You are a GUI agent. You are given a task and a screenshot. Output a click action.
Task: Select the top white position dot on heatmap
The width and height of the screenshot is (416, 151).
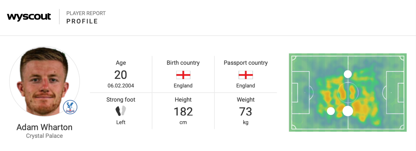[348, 74]
